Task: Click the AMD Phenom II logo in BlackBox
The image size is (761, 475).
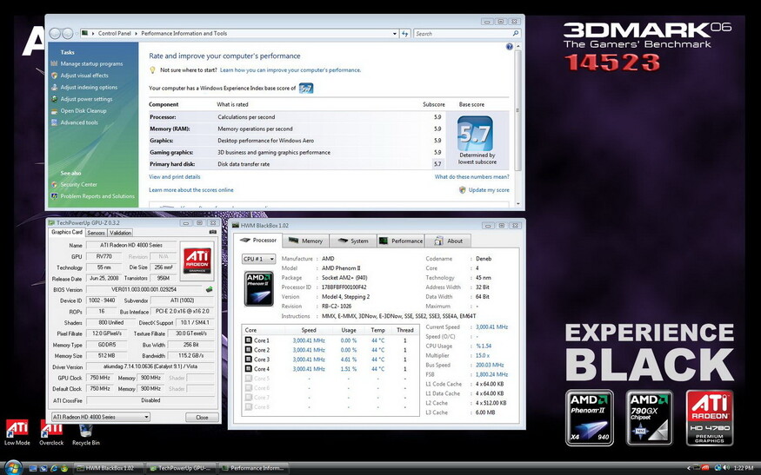Action: [258, 288]
